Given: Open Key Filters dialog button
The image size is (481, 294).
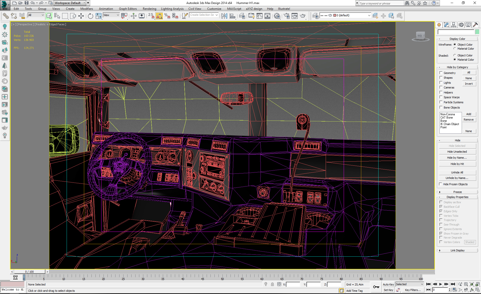Looking at the screenshot, I should [412, 290].
